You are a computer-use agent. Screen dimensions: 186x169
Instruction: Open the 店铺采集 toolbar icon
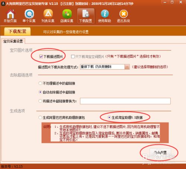tap(67, 16)
